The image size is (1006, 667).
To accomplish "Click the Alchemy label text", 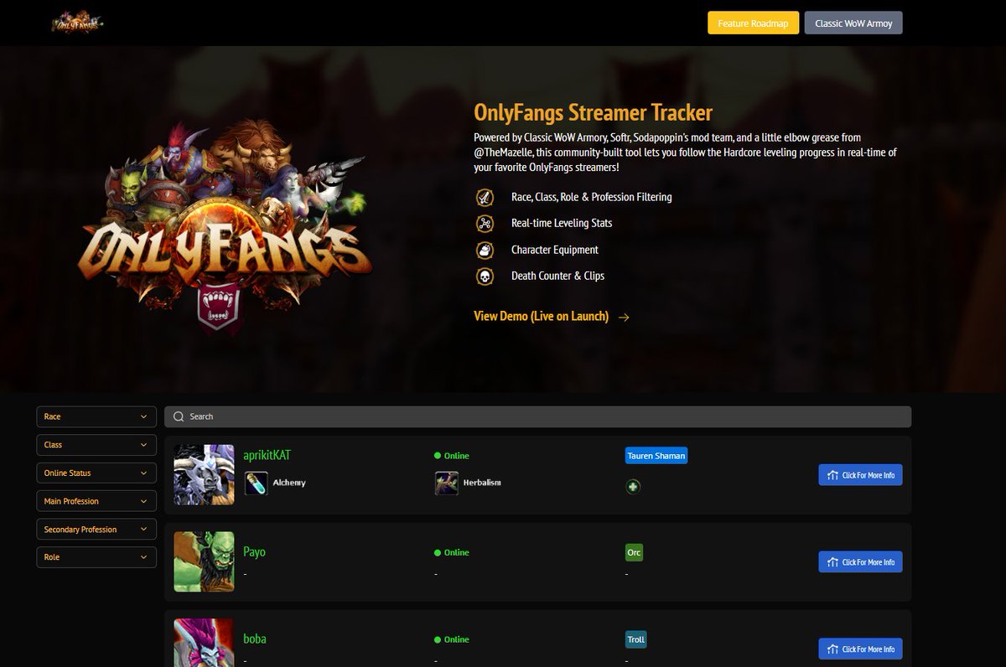I will (289, 483).
